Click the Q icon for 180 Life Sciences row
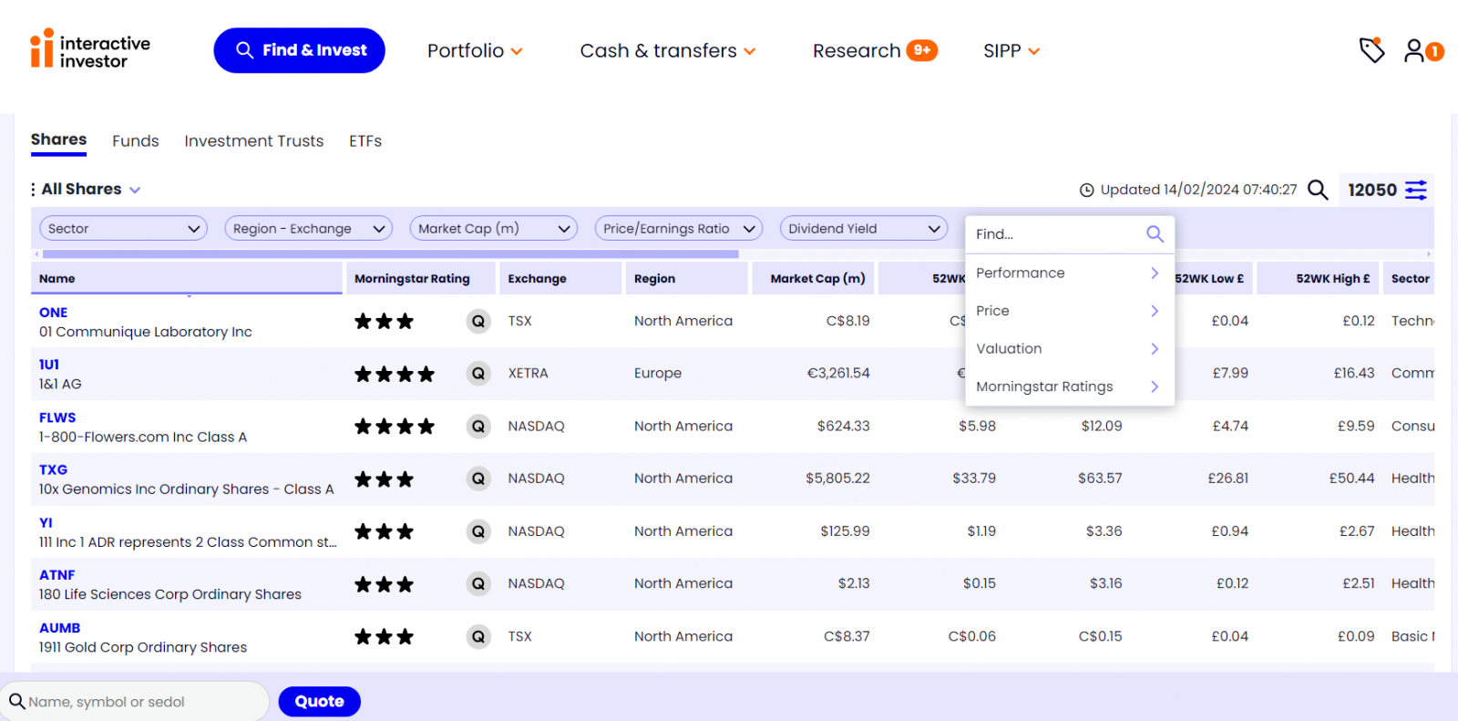1458x721 pixels. click(478, 583)
